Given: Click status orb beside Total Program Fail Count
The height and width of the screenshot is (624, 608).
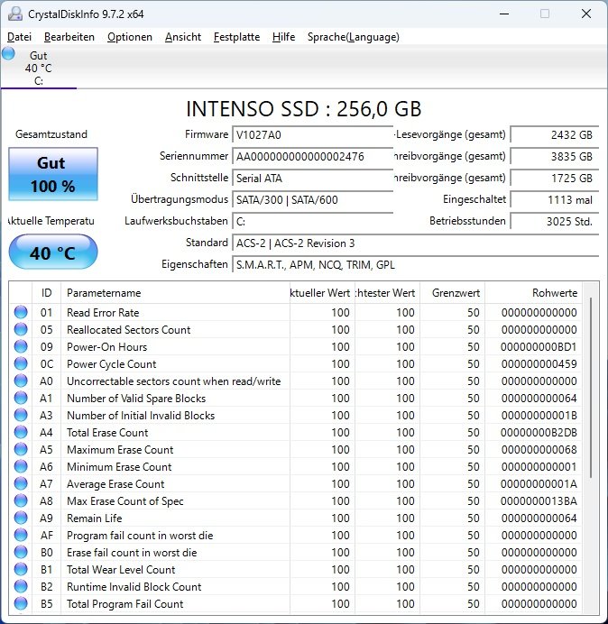Looking at the screenshot, I should click(21, 603).
